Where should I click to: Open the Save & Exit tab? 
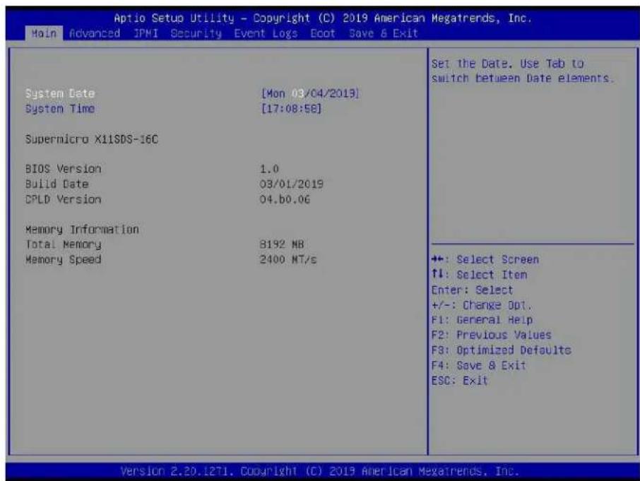point(384,33)
